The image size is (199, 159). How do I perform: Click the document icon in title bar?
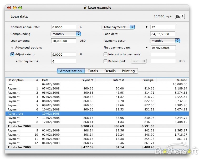click(x=85, y=8)
